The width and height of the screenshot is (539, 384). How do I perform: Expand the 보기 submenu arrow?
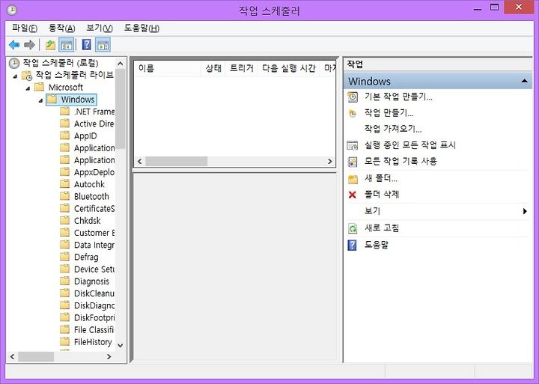pos(525,211)
